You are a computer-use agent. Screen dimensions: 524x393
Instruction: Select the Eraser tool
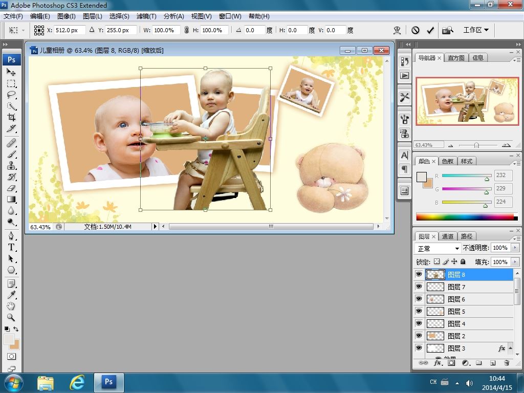(x=11, y=188)
